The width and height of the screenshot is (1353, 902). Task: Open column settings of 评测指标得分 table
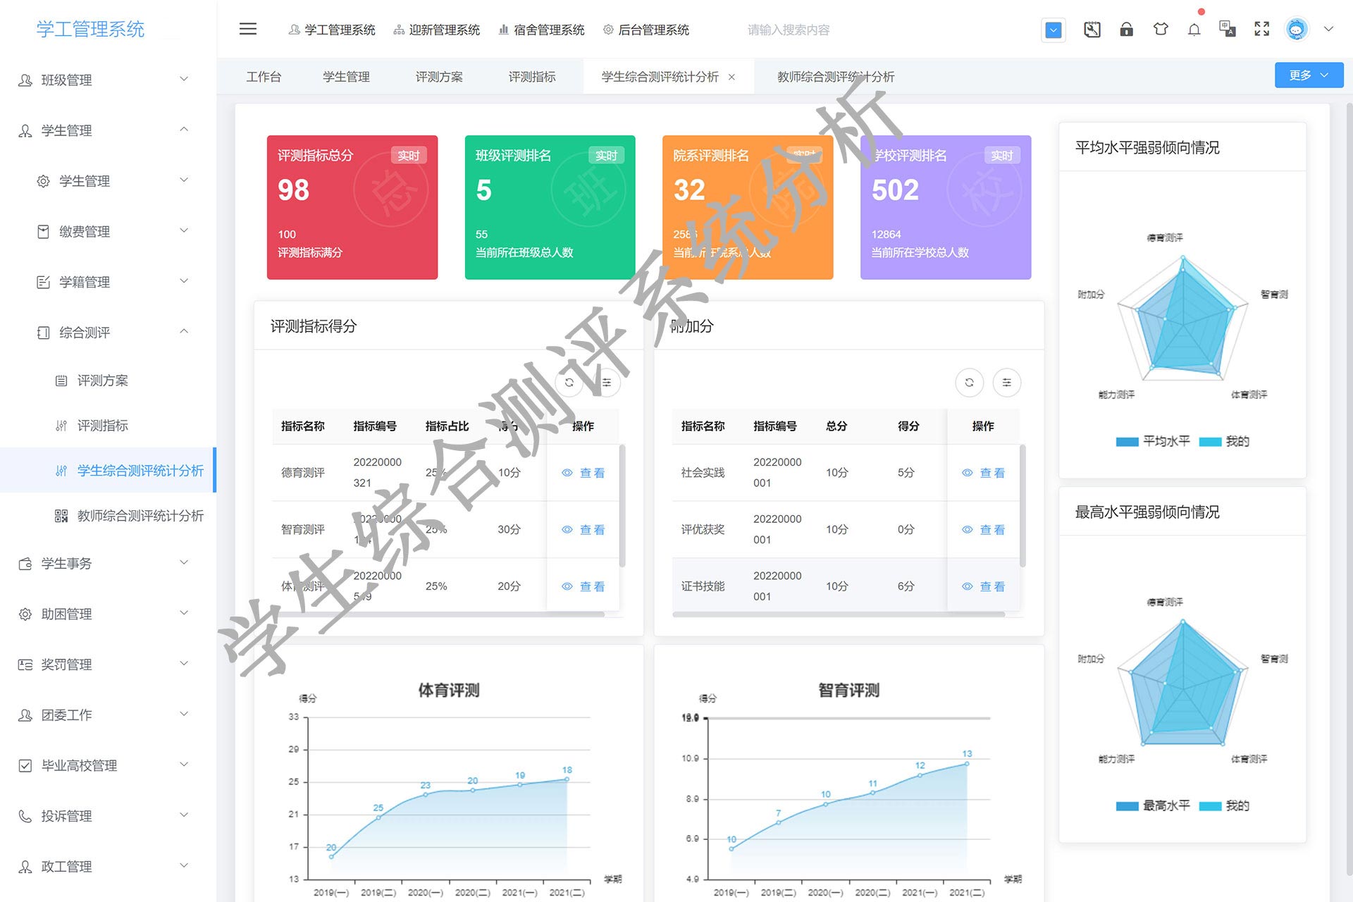[606, 383]
